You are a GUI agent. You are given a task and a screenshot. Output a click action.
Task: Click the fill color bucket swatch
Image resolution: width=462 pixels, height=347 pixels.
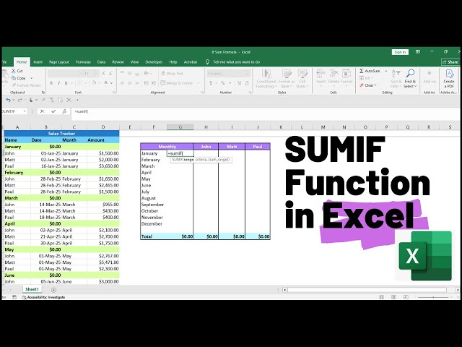pos(95,83)
